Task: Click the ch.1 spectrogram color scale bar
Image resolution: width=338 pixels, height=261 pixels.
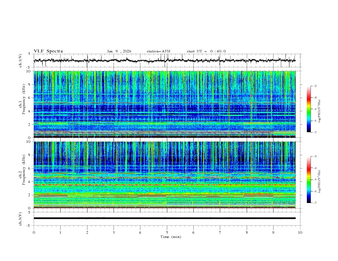Action: pos(309,109)
